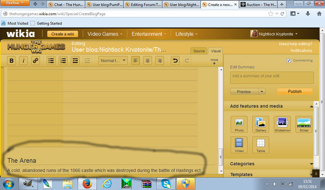
Task: Click the Create a wiki button
Action: click(62, 34)
